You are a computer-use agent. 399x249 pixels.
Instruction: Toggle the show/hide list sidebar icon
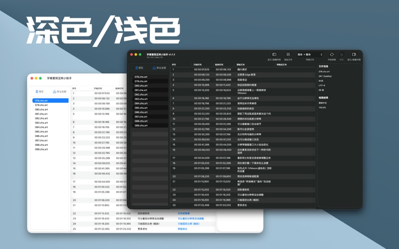[274, 55]
